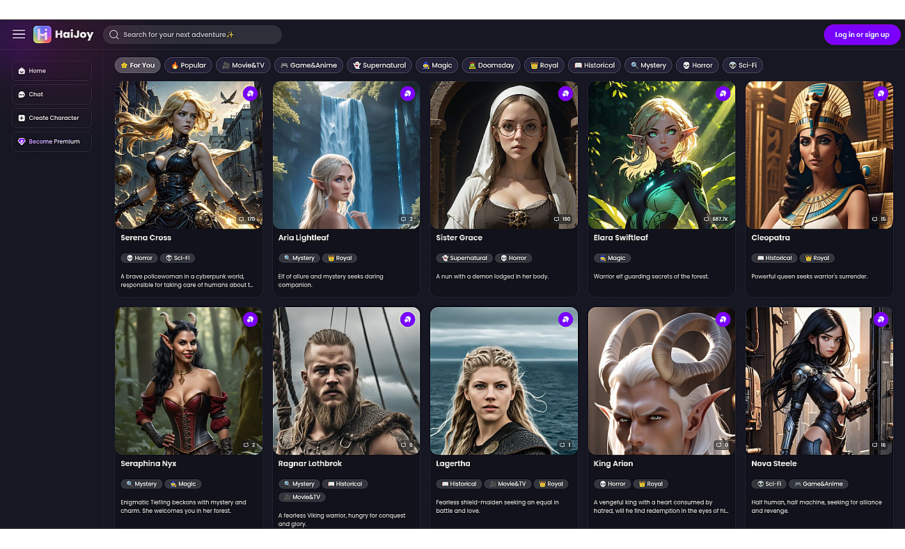Image resolution: width=905 pixels, height=549 pixels.
Task: Open Aria Lightleaf character image
Action: click(x=346, y=155)
